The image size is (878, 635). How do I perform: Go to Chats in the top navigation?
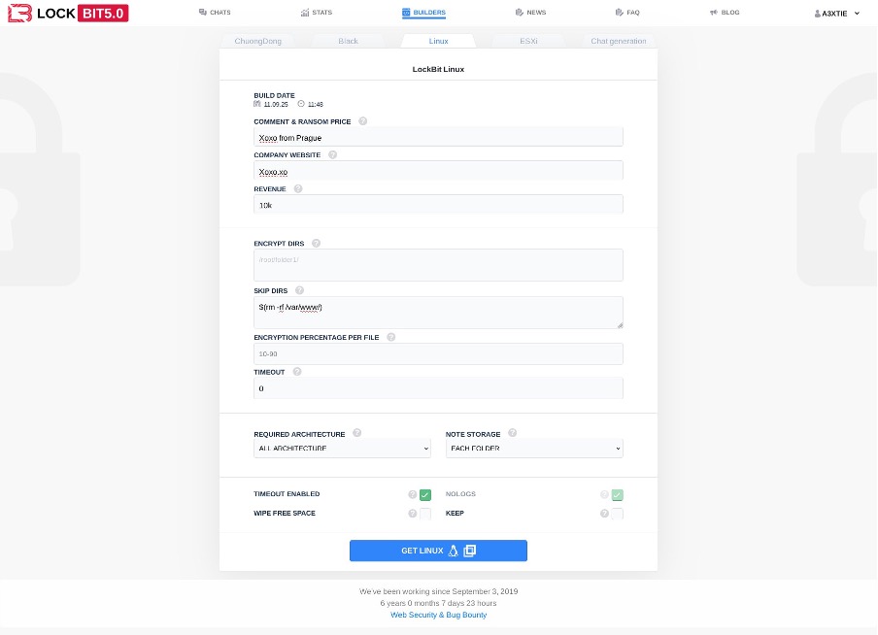point(215,13)
